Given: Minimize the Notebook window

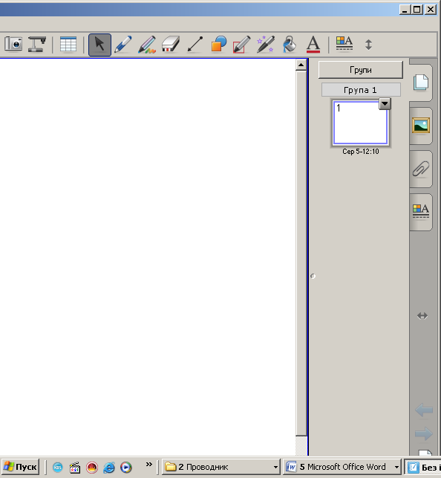Looking at the screenshot, I should coord(405,10).
